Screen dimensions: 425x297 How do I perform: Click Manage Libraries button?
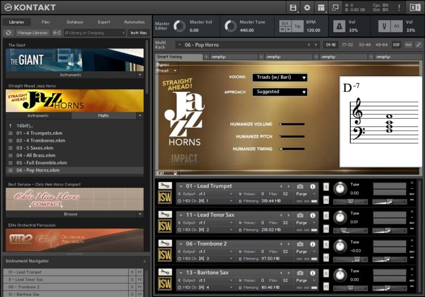pyautogui.click(x=33, y=33)
